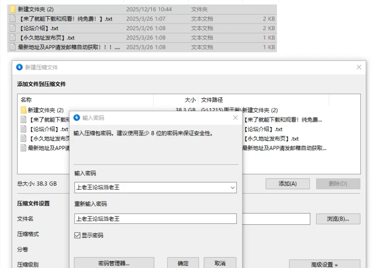
Task: Open 高级设置 expanded options
Action: point(324,264)
